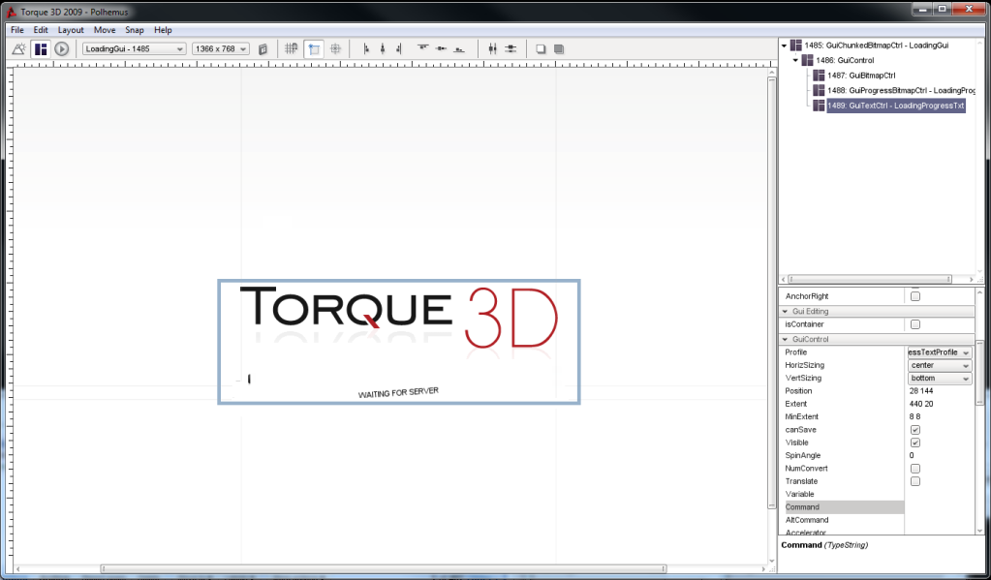Open the LoadingGui - 1485 dropdown

pyautogui.click(x=134, y=48)
